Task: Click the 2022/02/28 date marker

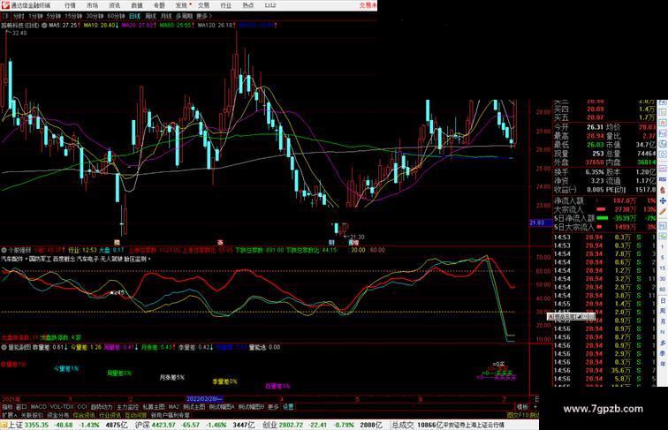Action: pos(205,399)
